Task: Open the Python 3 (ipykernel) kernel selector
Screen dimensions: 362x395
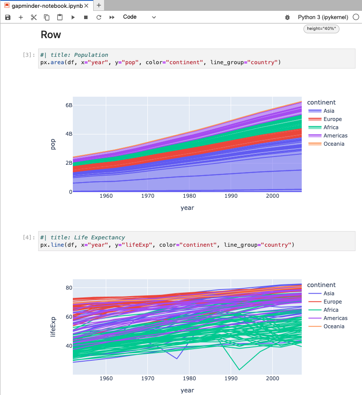Action: coord(323,17)
